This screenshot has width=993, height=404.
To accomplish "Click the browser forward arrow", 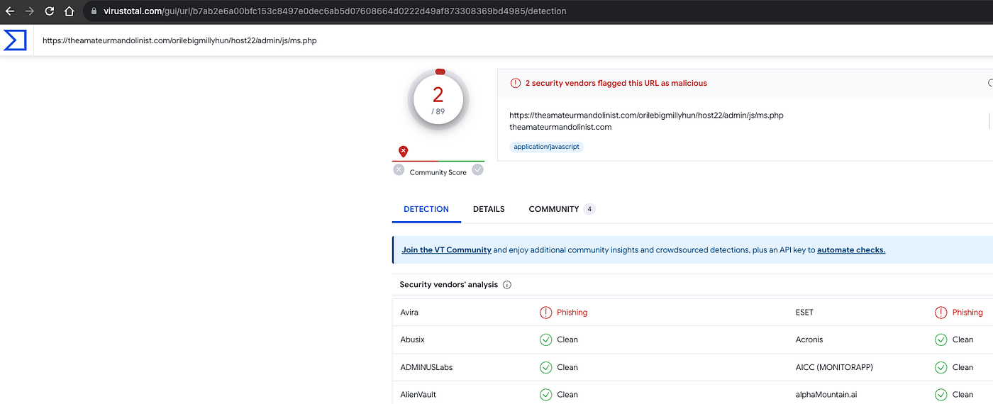I will [30, 11].
